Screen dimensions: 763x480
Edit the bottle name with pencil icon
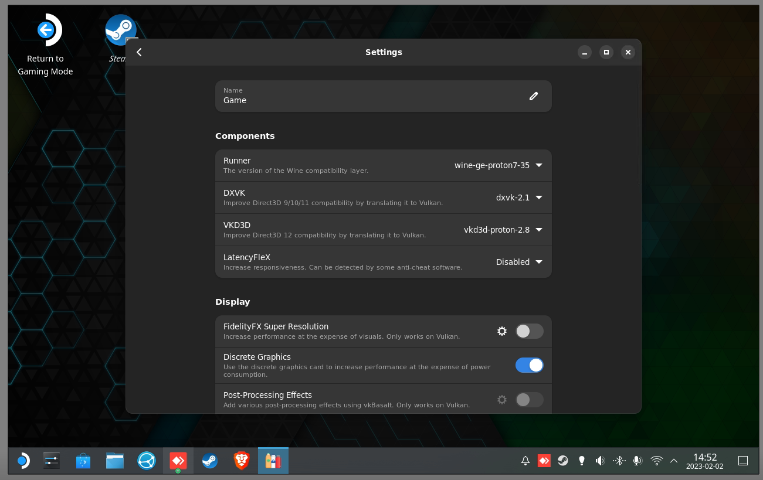pos(533,96)
